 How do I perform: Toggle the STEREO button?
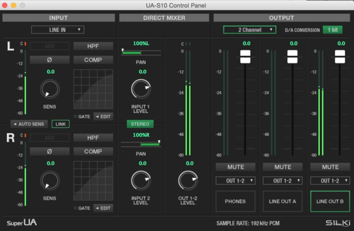(141, 124)
